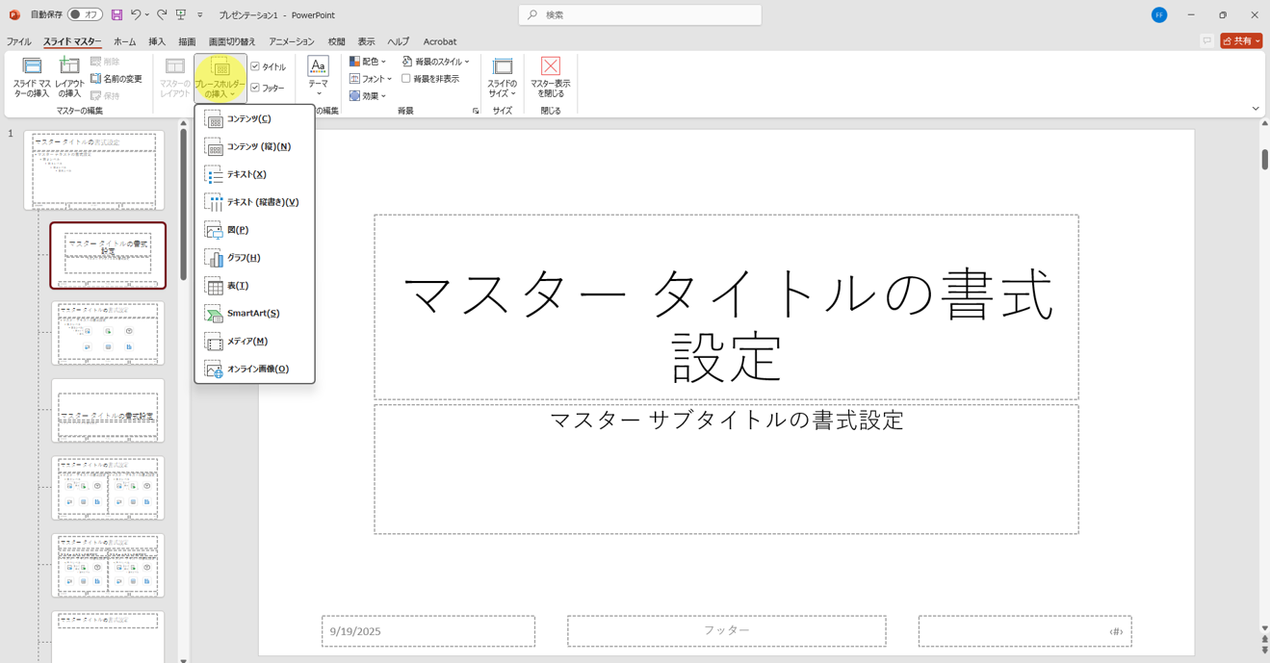Expand the Background Styles (背景のスタイル) dropdown
This screenshot has height=663, width=1270.
coord(436,62)
